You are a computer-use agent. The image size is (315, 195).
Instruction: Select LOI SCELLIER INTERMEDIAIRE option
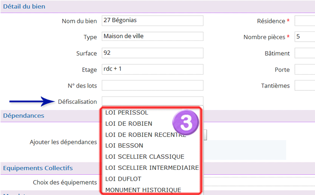151,168
